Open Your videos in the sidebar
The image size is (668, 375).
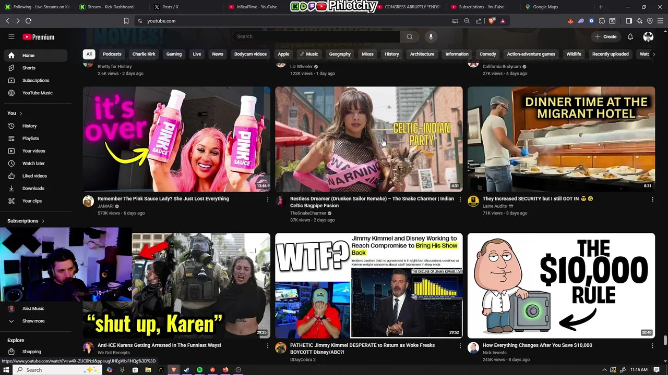pos(35,151)
